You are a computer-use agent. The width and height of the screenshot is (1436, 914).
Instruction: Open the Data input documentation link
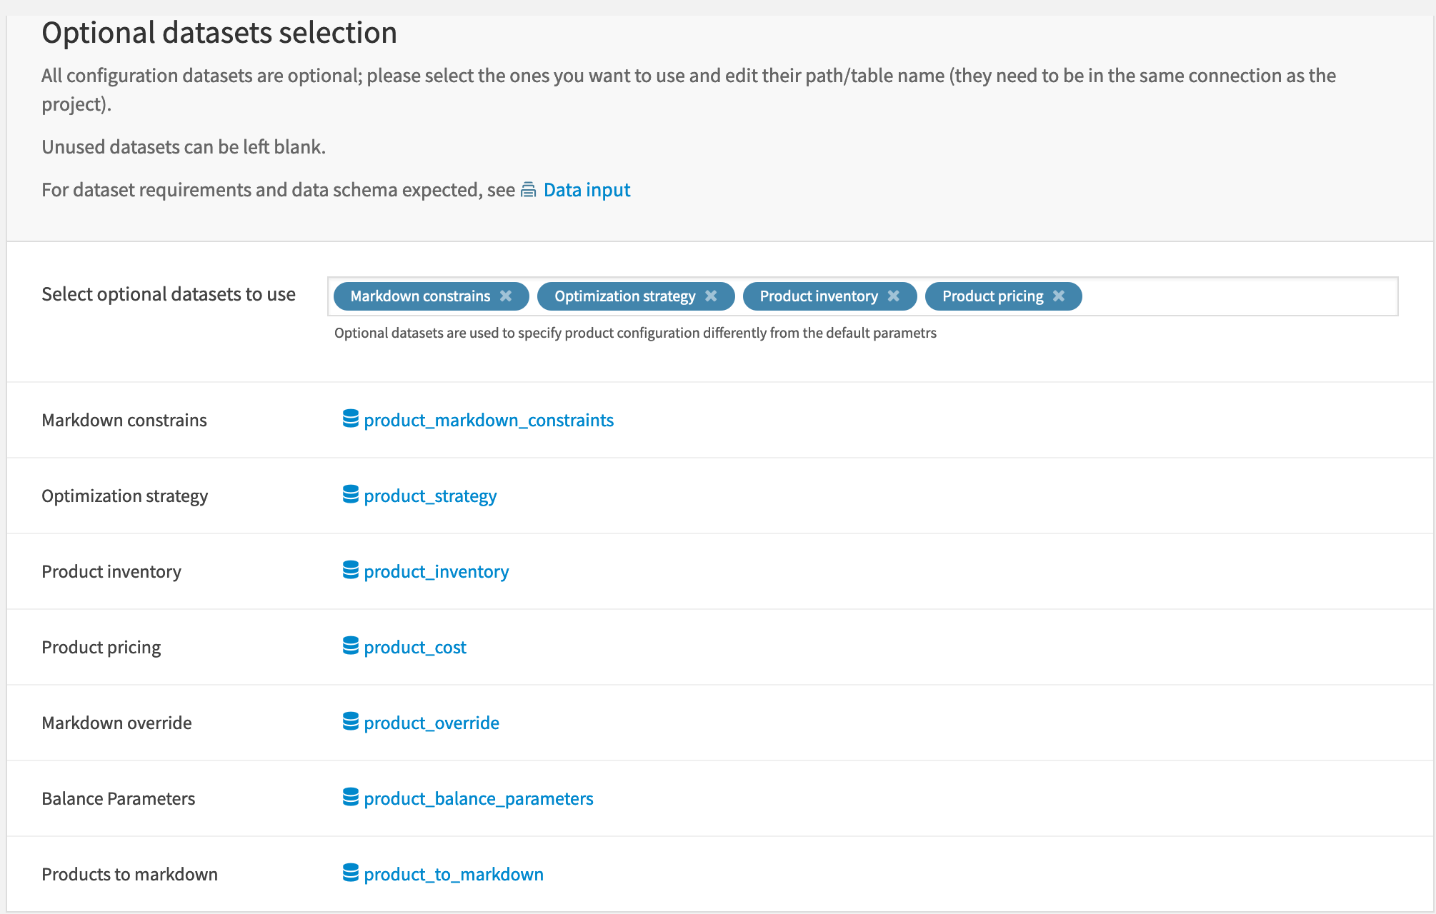coord(586,190)
